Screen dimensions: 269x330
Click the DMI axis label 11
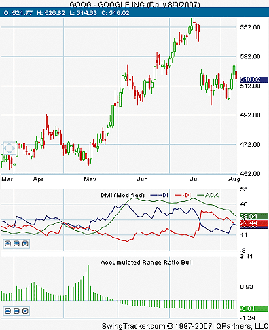click(x=244, y=235)
